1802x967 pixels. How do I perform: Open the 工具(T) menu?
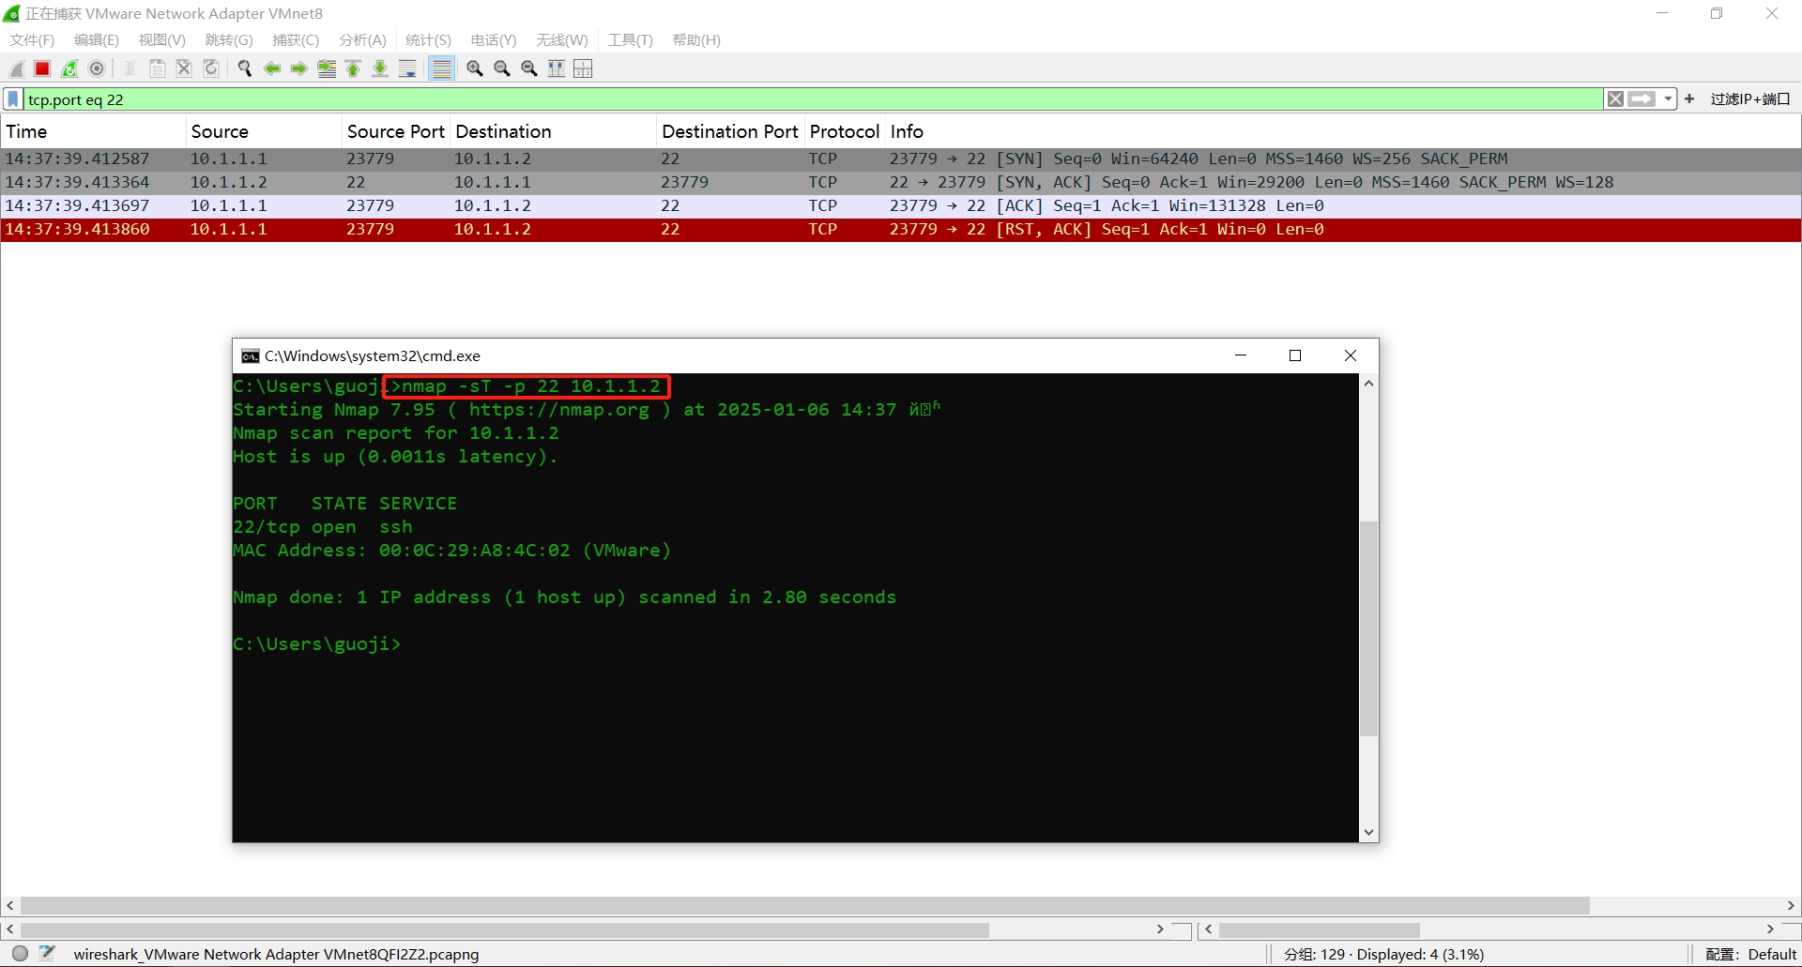(x=630, y=40)
